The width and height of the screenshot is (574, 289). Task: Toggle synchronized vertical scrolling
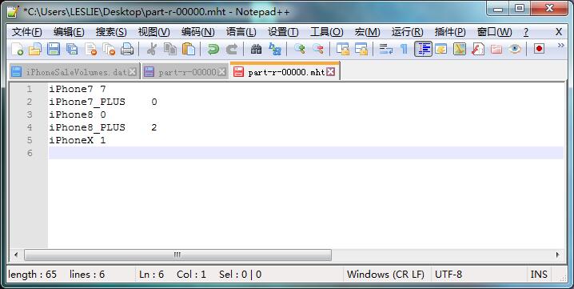[x=343, y=49]
